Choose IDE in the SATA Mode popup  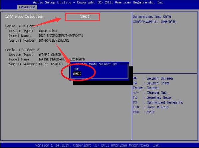tap(76, 69)
